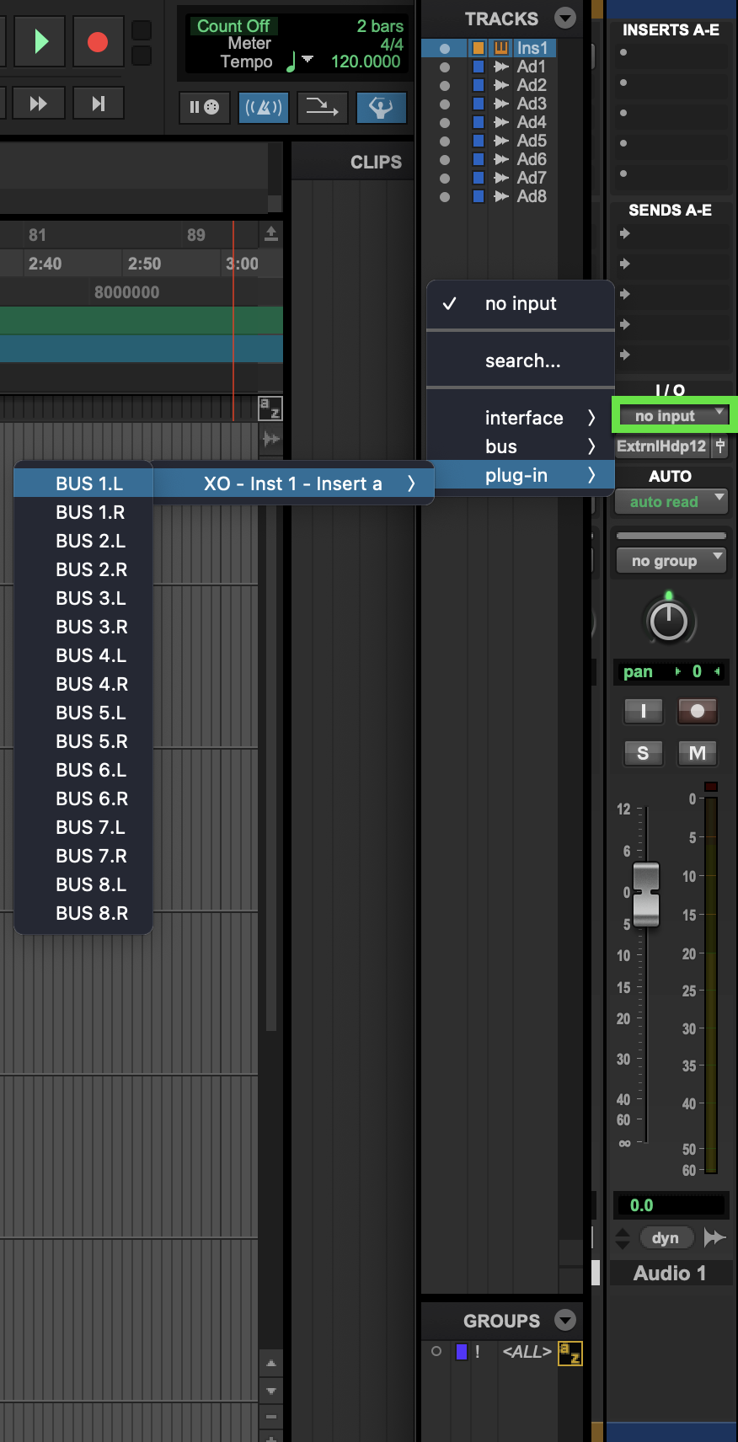
Task: Select the Ad8 track in track list
Action: (x=532, y=196)
